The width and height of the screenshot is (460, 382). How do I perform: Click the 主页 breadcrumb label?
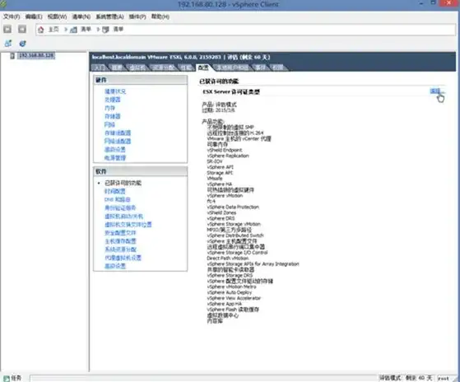(x=53, y=30)
